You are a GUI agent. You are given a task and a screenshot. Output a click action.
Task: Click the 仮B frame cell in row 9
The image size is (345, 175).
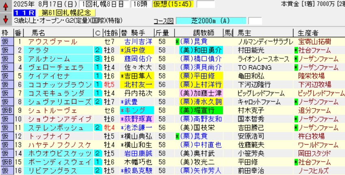(x=6, y=110)
